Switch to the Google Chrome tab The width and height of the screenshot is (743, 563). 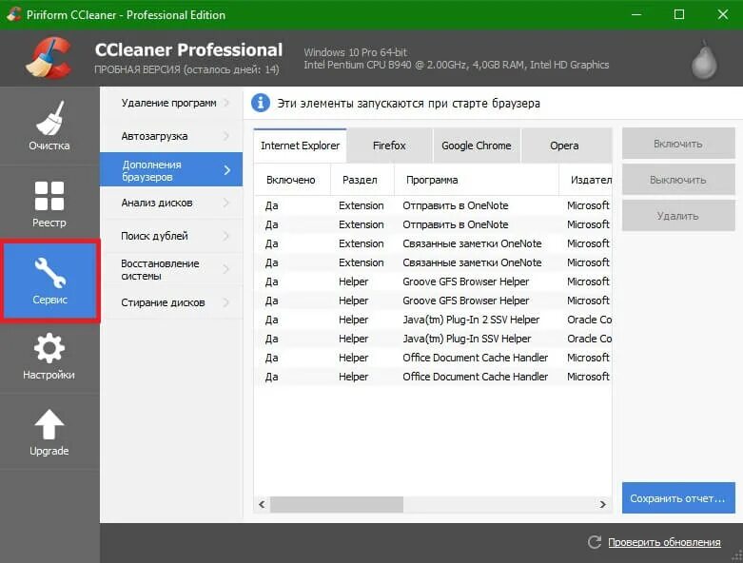[x=477, y=146]
